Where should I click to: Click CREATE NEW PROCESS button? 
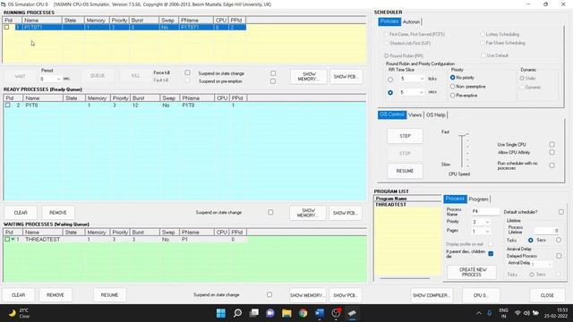tap(472, 272)
